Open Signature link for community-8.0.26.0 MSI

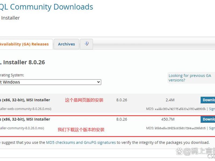pyautogui.click(x=212, y=128)
